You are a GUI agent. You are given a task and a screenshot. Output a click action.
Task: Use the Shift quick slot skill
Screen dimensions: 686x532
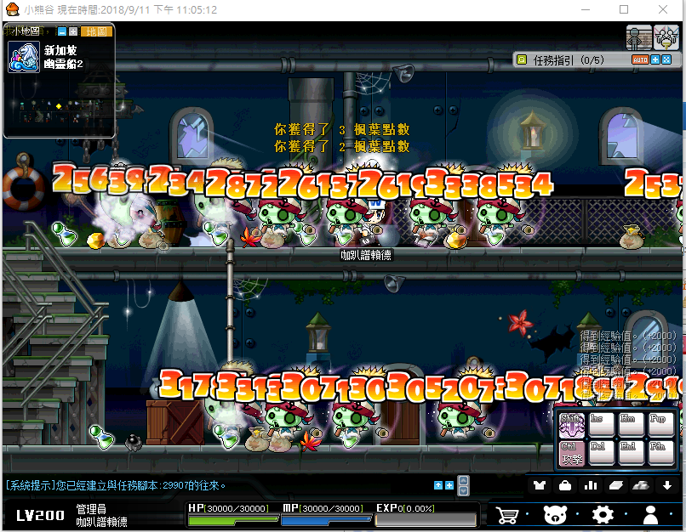(x=572, y=425)
